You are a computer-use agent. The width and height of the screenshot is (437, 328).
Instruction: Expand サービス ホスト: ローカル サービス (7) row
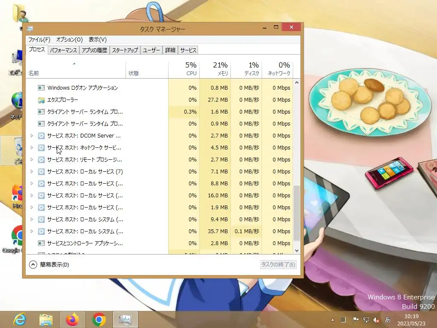32,172
